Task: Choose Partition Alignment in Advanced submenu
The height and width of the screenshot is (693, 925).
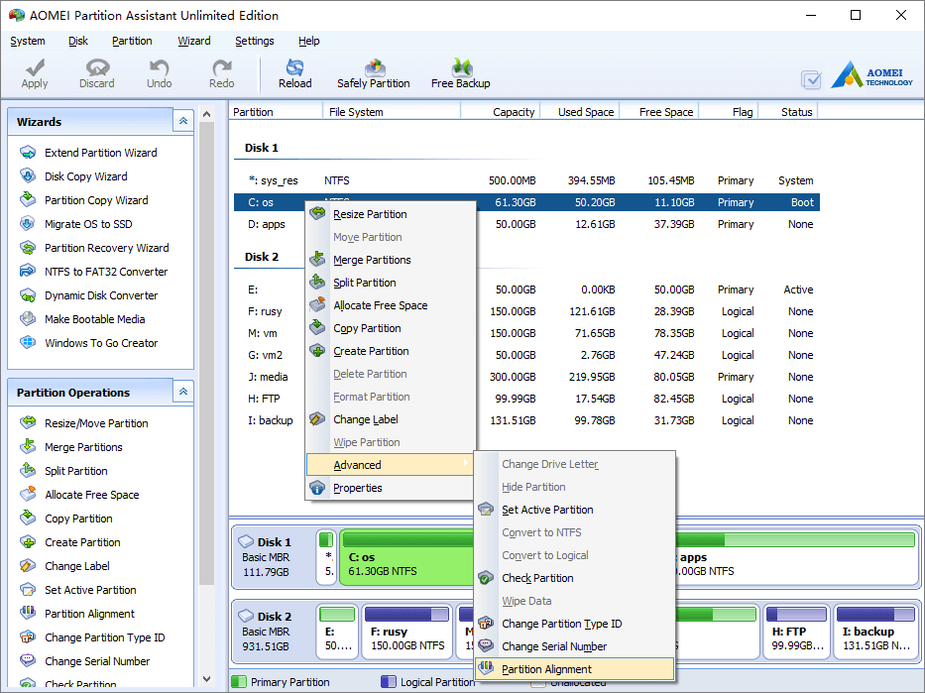Action: tap(575, 669)
